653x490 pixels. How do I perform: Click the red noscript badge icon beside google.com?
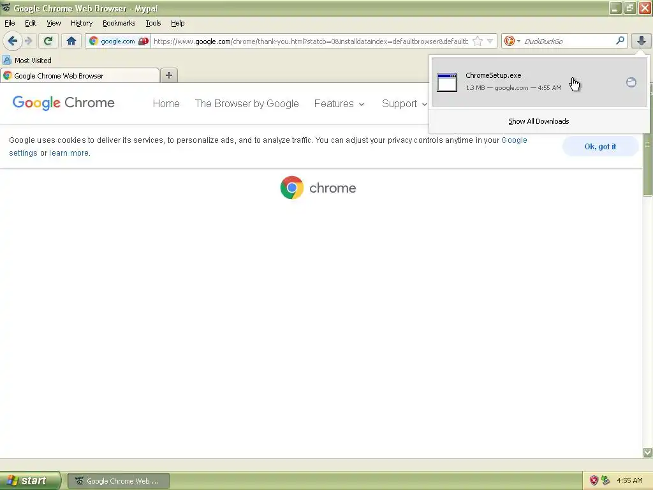(x=143, y=41)
